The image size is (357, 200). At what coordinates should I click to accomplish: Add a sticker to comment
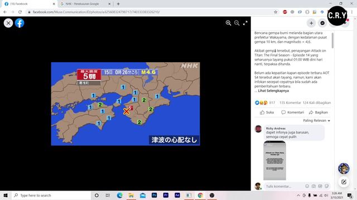tap(327, 186)
